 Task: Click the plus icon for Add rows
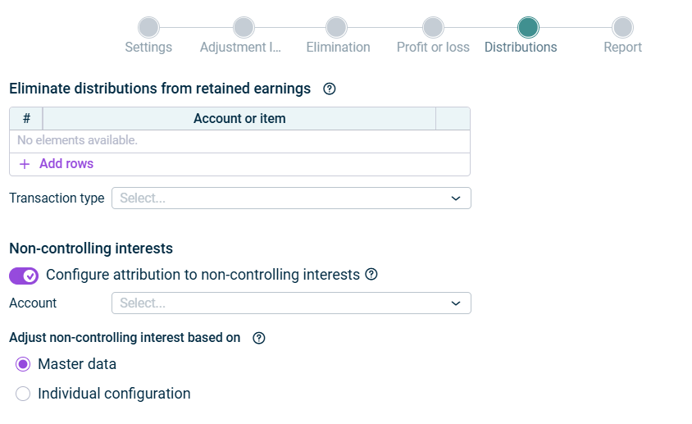(x=25, y=164)
